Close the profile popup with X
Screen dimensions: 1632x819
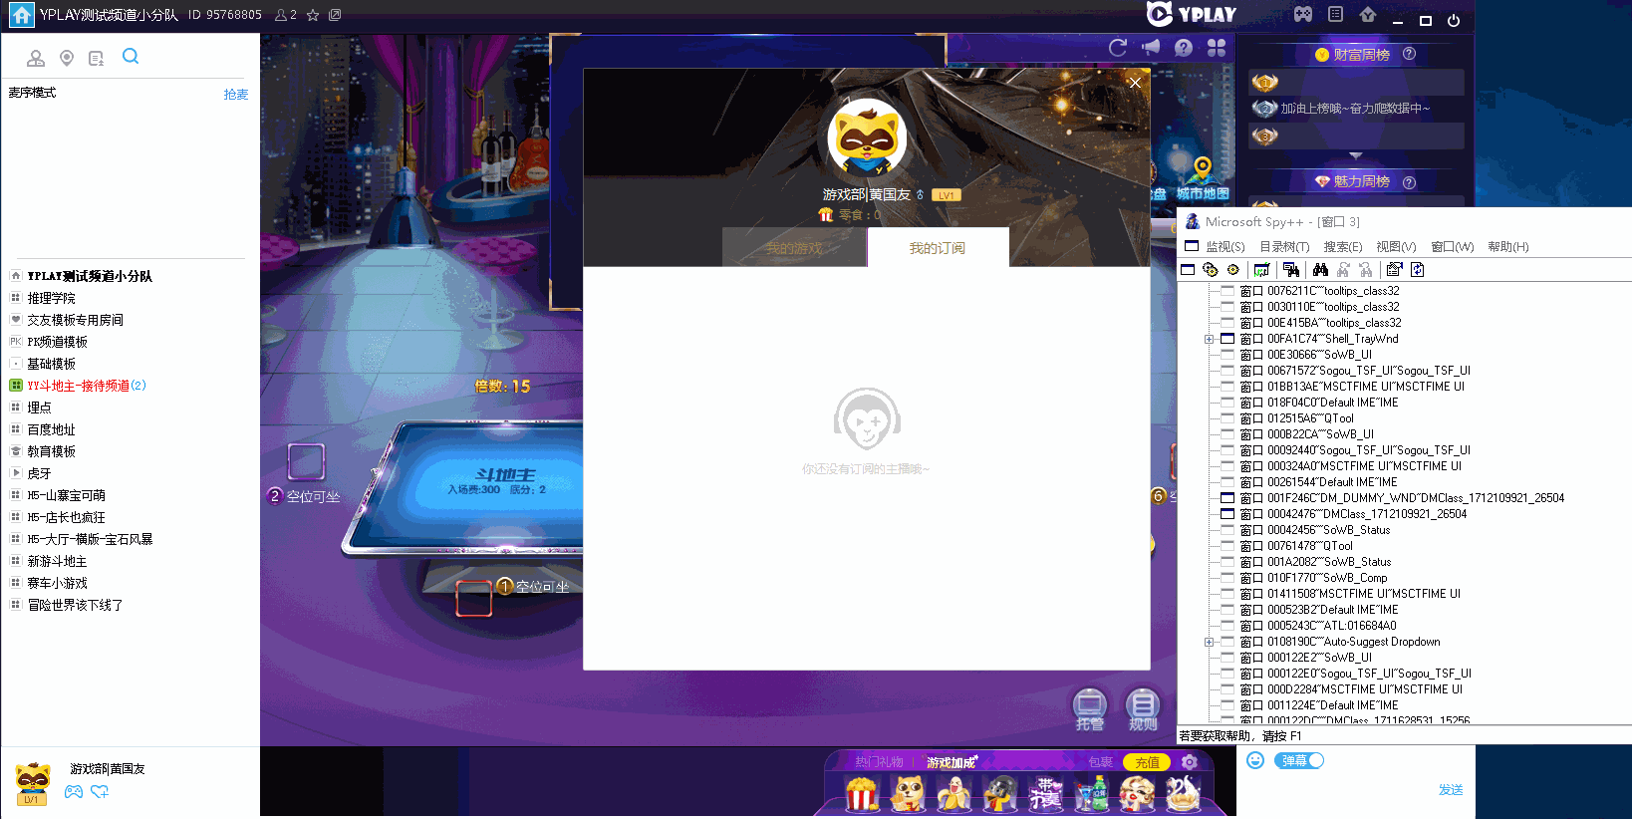[x=1135, y=83]
